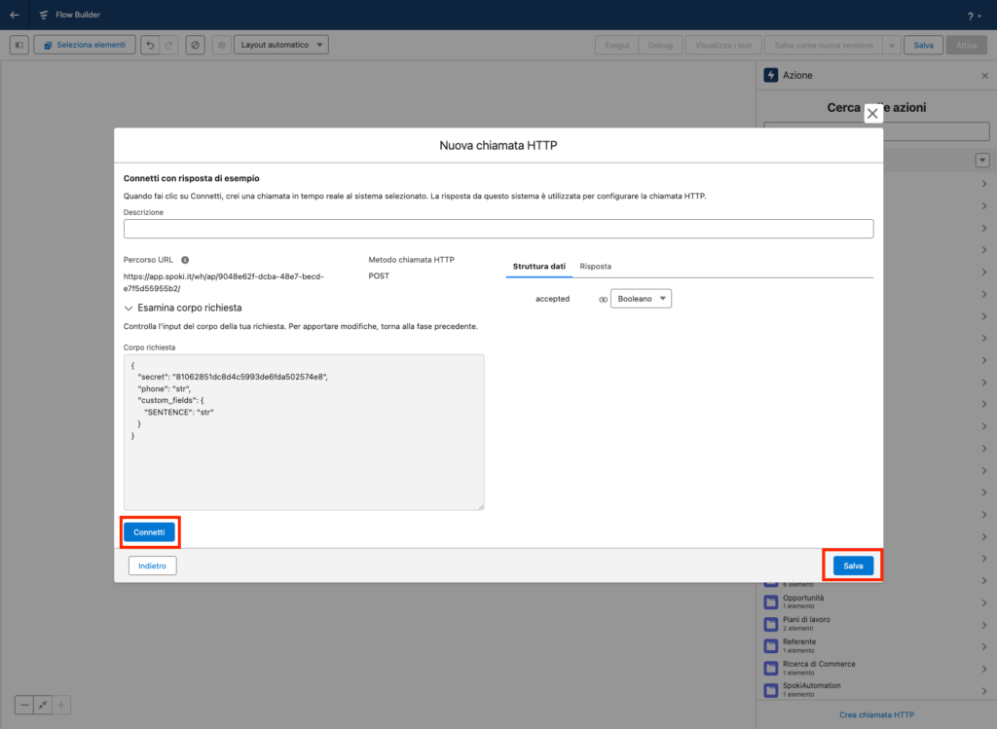
Task: Collapse the Esamina corpo richiesta section
Action: [129, 308]
